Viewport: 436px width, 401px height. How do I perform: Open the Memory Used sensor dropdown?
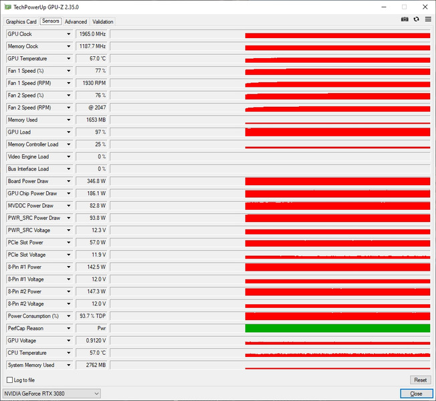pyautogui.click(x=68, y=120)
